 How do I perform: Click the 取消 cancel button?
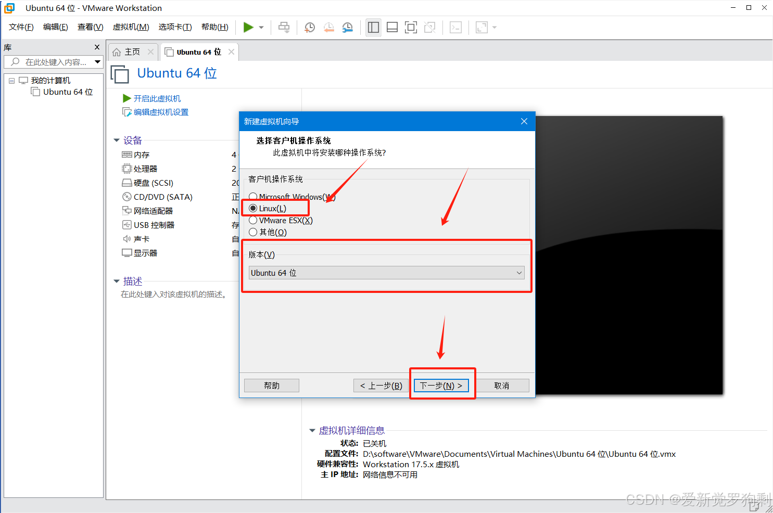[x=502, y=386]
